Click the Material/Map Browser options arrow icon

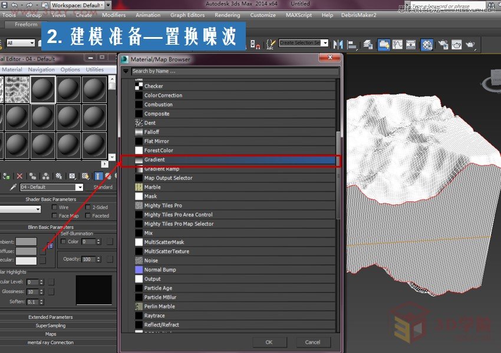pos(126,71)
